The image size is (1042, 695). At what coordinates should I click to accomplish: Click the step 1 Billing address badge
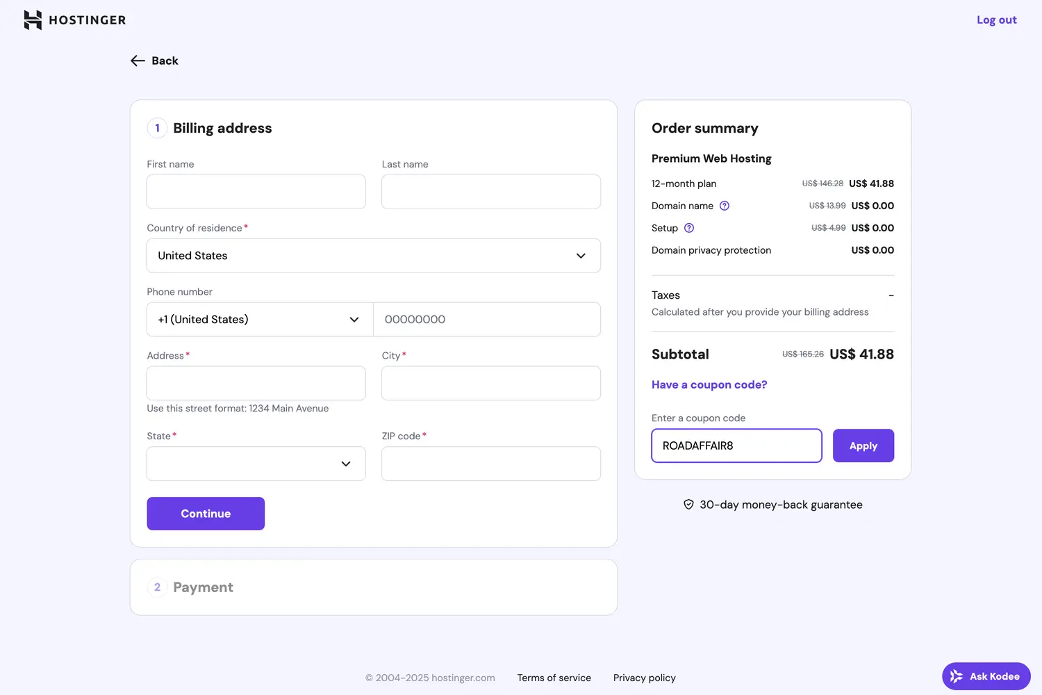coord(157,128)
